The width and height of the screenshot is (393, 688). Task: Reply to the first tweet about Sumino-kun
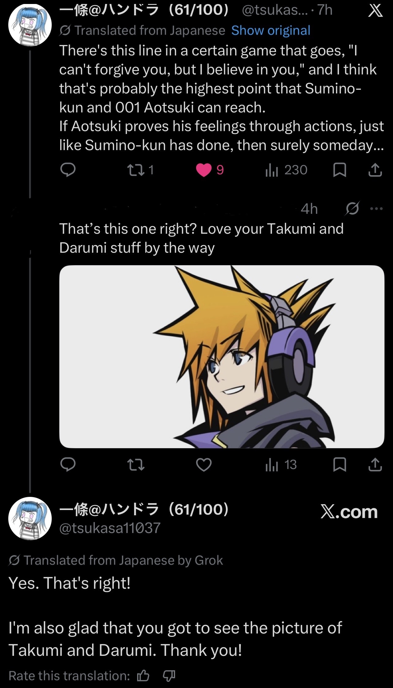tap(68, 170)
